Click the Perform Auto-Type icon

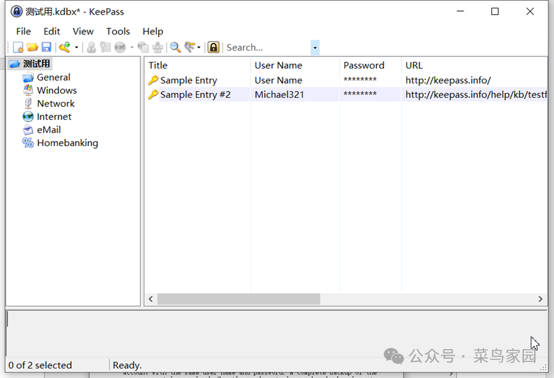[x=158, y=47]
